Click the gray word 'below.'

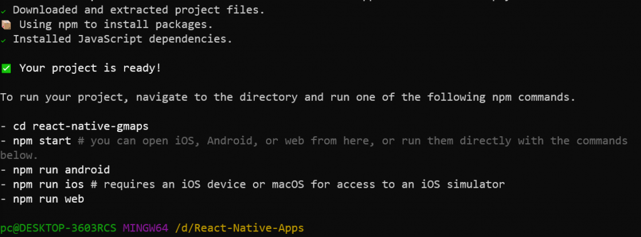tap(19, 155)
